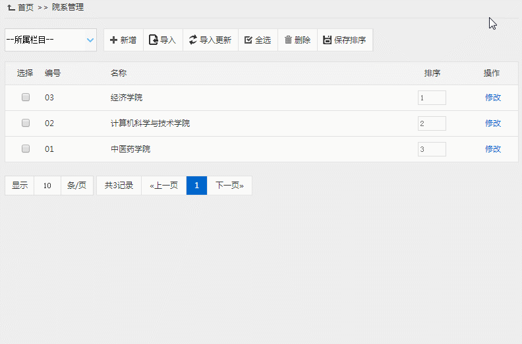Go to page 1 in pagination
522x344 pixels.
(x=196, y=186)
